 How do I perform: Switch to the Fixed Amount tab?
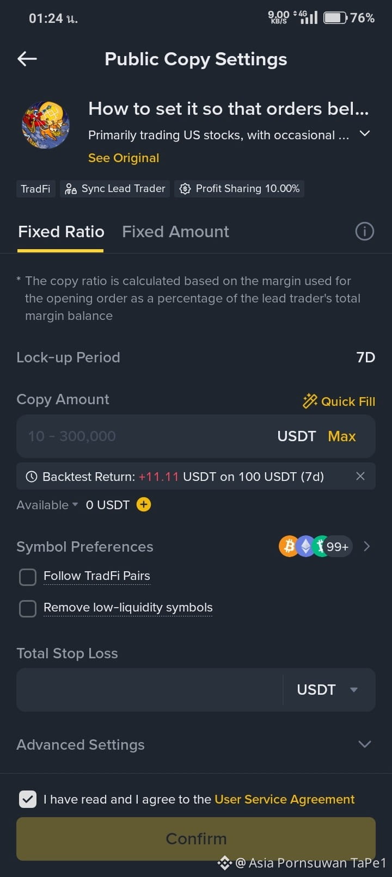[x=175, y=232]
